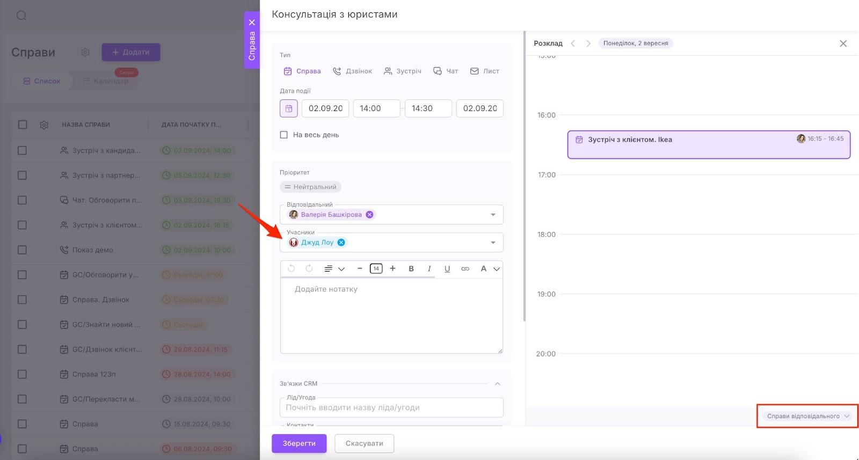The height and width of the screenshot is (460, 859).
Task: Underline the note text
Action: [x=447, y=268]
